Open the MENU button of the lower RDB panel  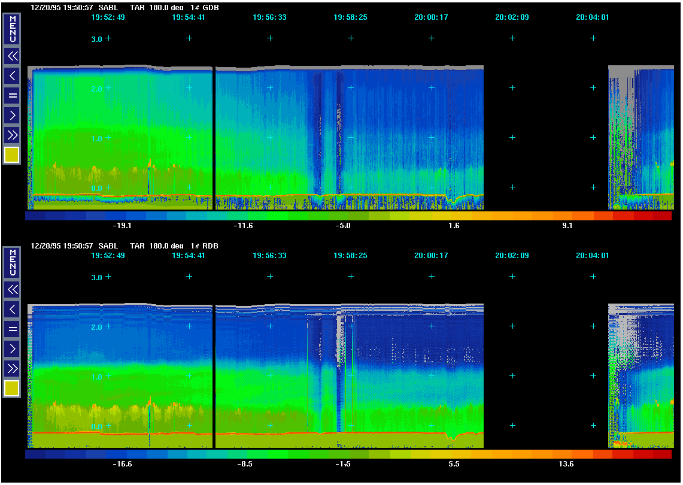(12, 262)
